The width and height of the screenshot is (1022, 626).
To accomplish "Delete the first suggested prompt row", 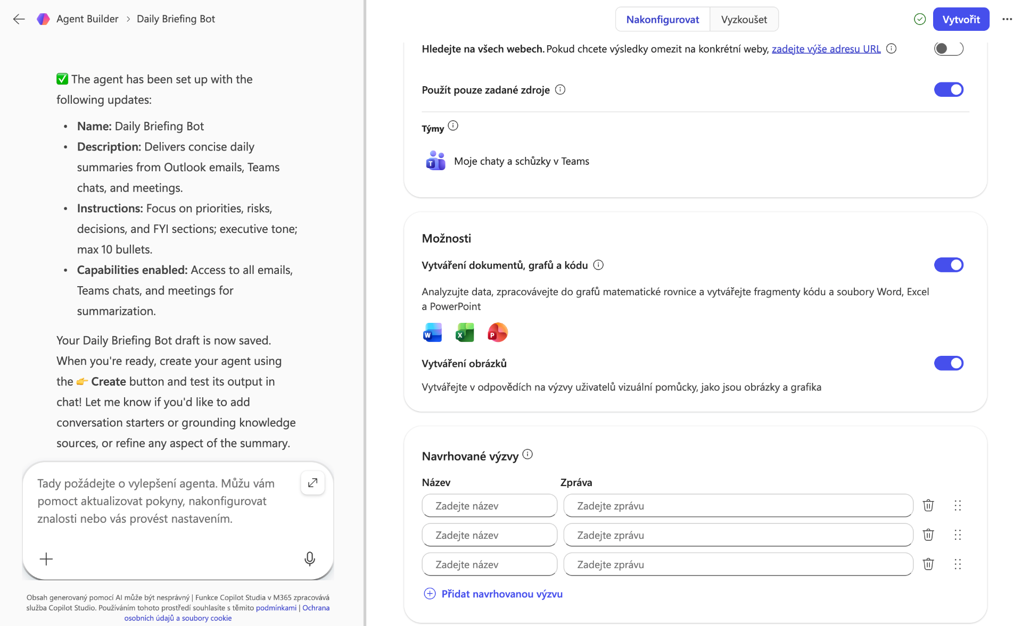I will tap(928, 505).
